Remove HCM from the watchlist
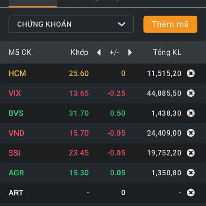206x206 pixels. (x=191, y=73)
